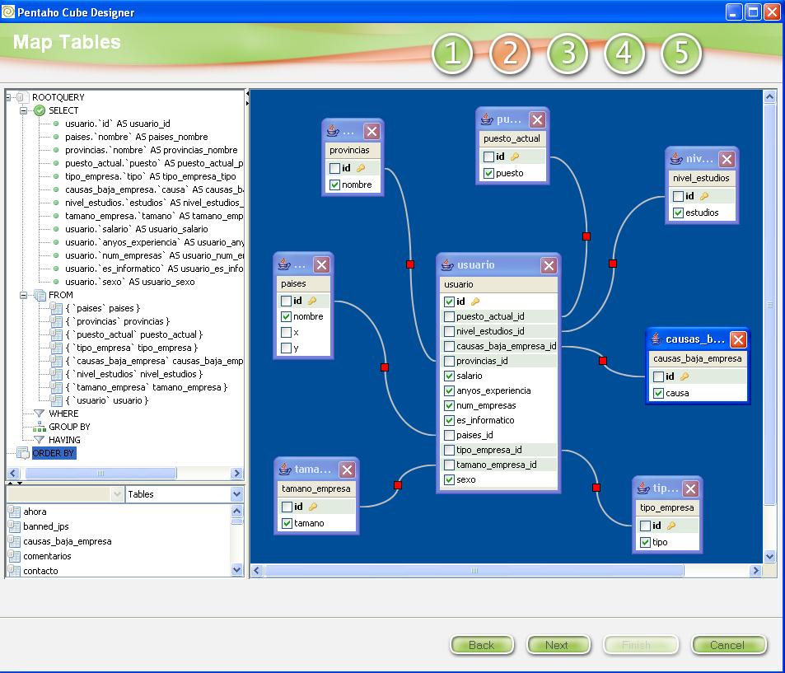Click the Java icon on paises table header

(284, 264)
